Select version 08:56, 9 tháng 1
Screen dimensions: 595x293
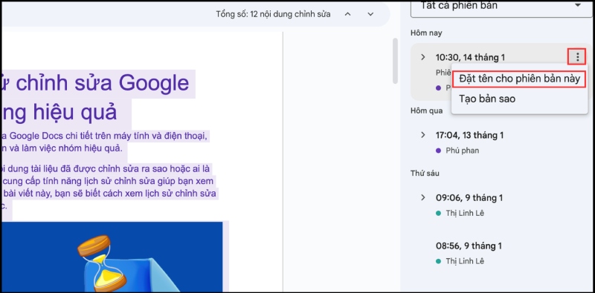[x=469, y=246]
